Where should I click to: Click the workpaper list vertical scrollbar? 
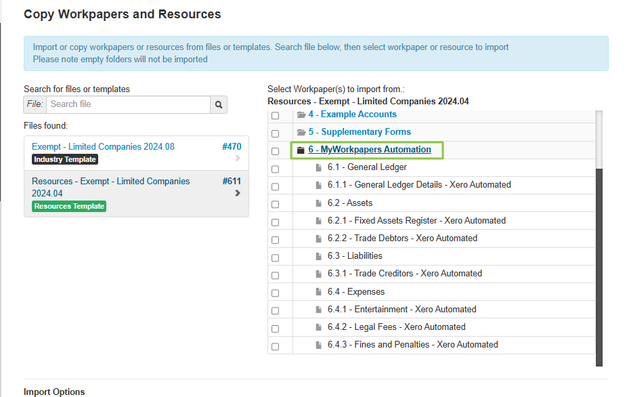click(x=599, y=264)
